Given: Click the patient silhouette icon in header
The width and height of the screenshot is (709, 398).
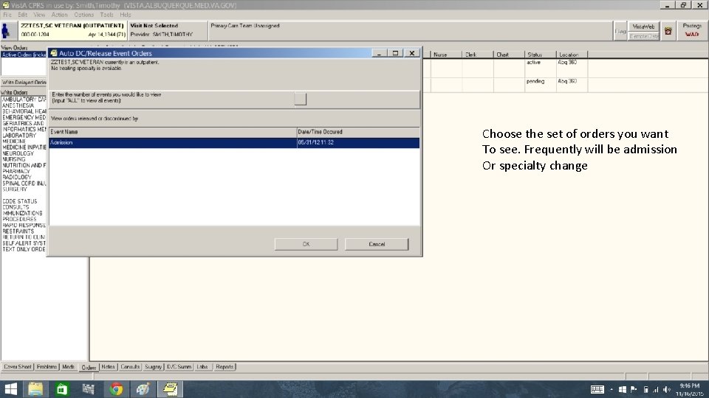Looking at the screenshot, I should [x=6, y=31].
